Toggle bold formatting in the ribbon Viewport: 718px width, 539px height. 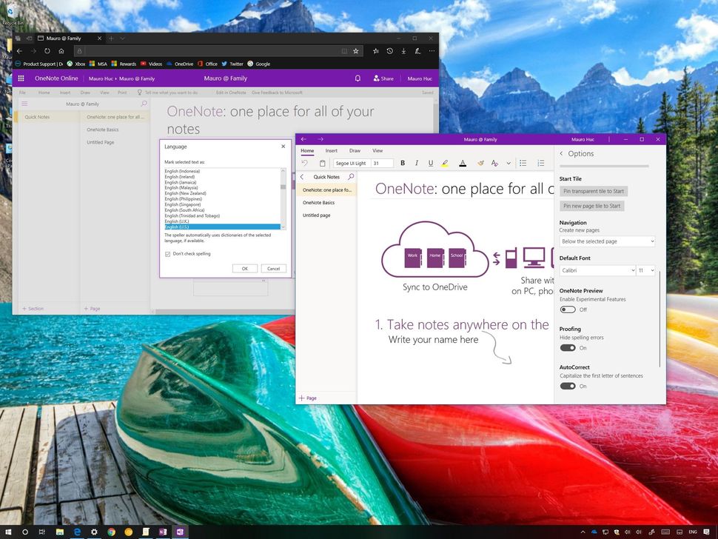403,163
